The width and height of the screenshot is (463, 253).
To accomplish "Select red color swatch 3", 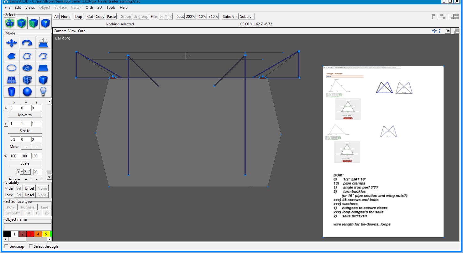I will tap(30, 234).
